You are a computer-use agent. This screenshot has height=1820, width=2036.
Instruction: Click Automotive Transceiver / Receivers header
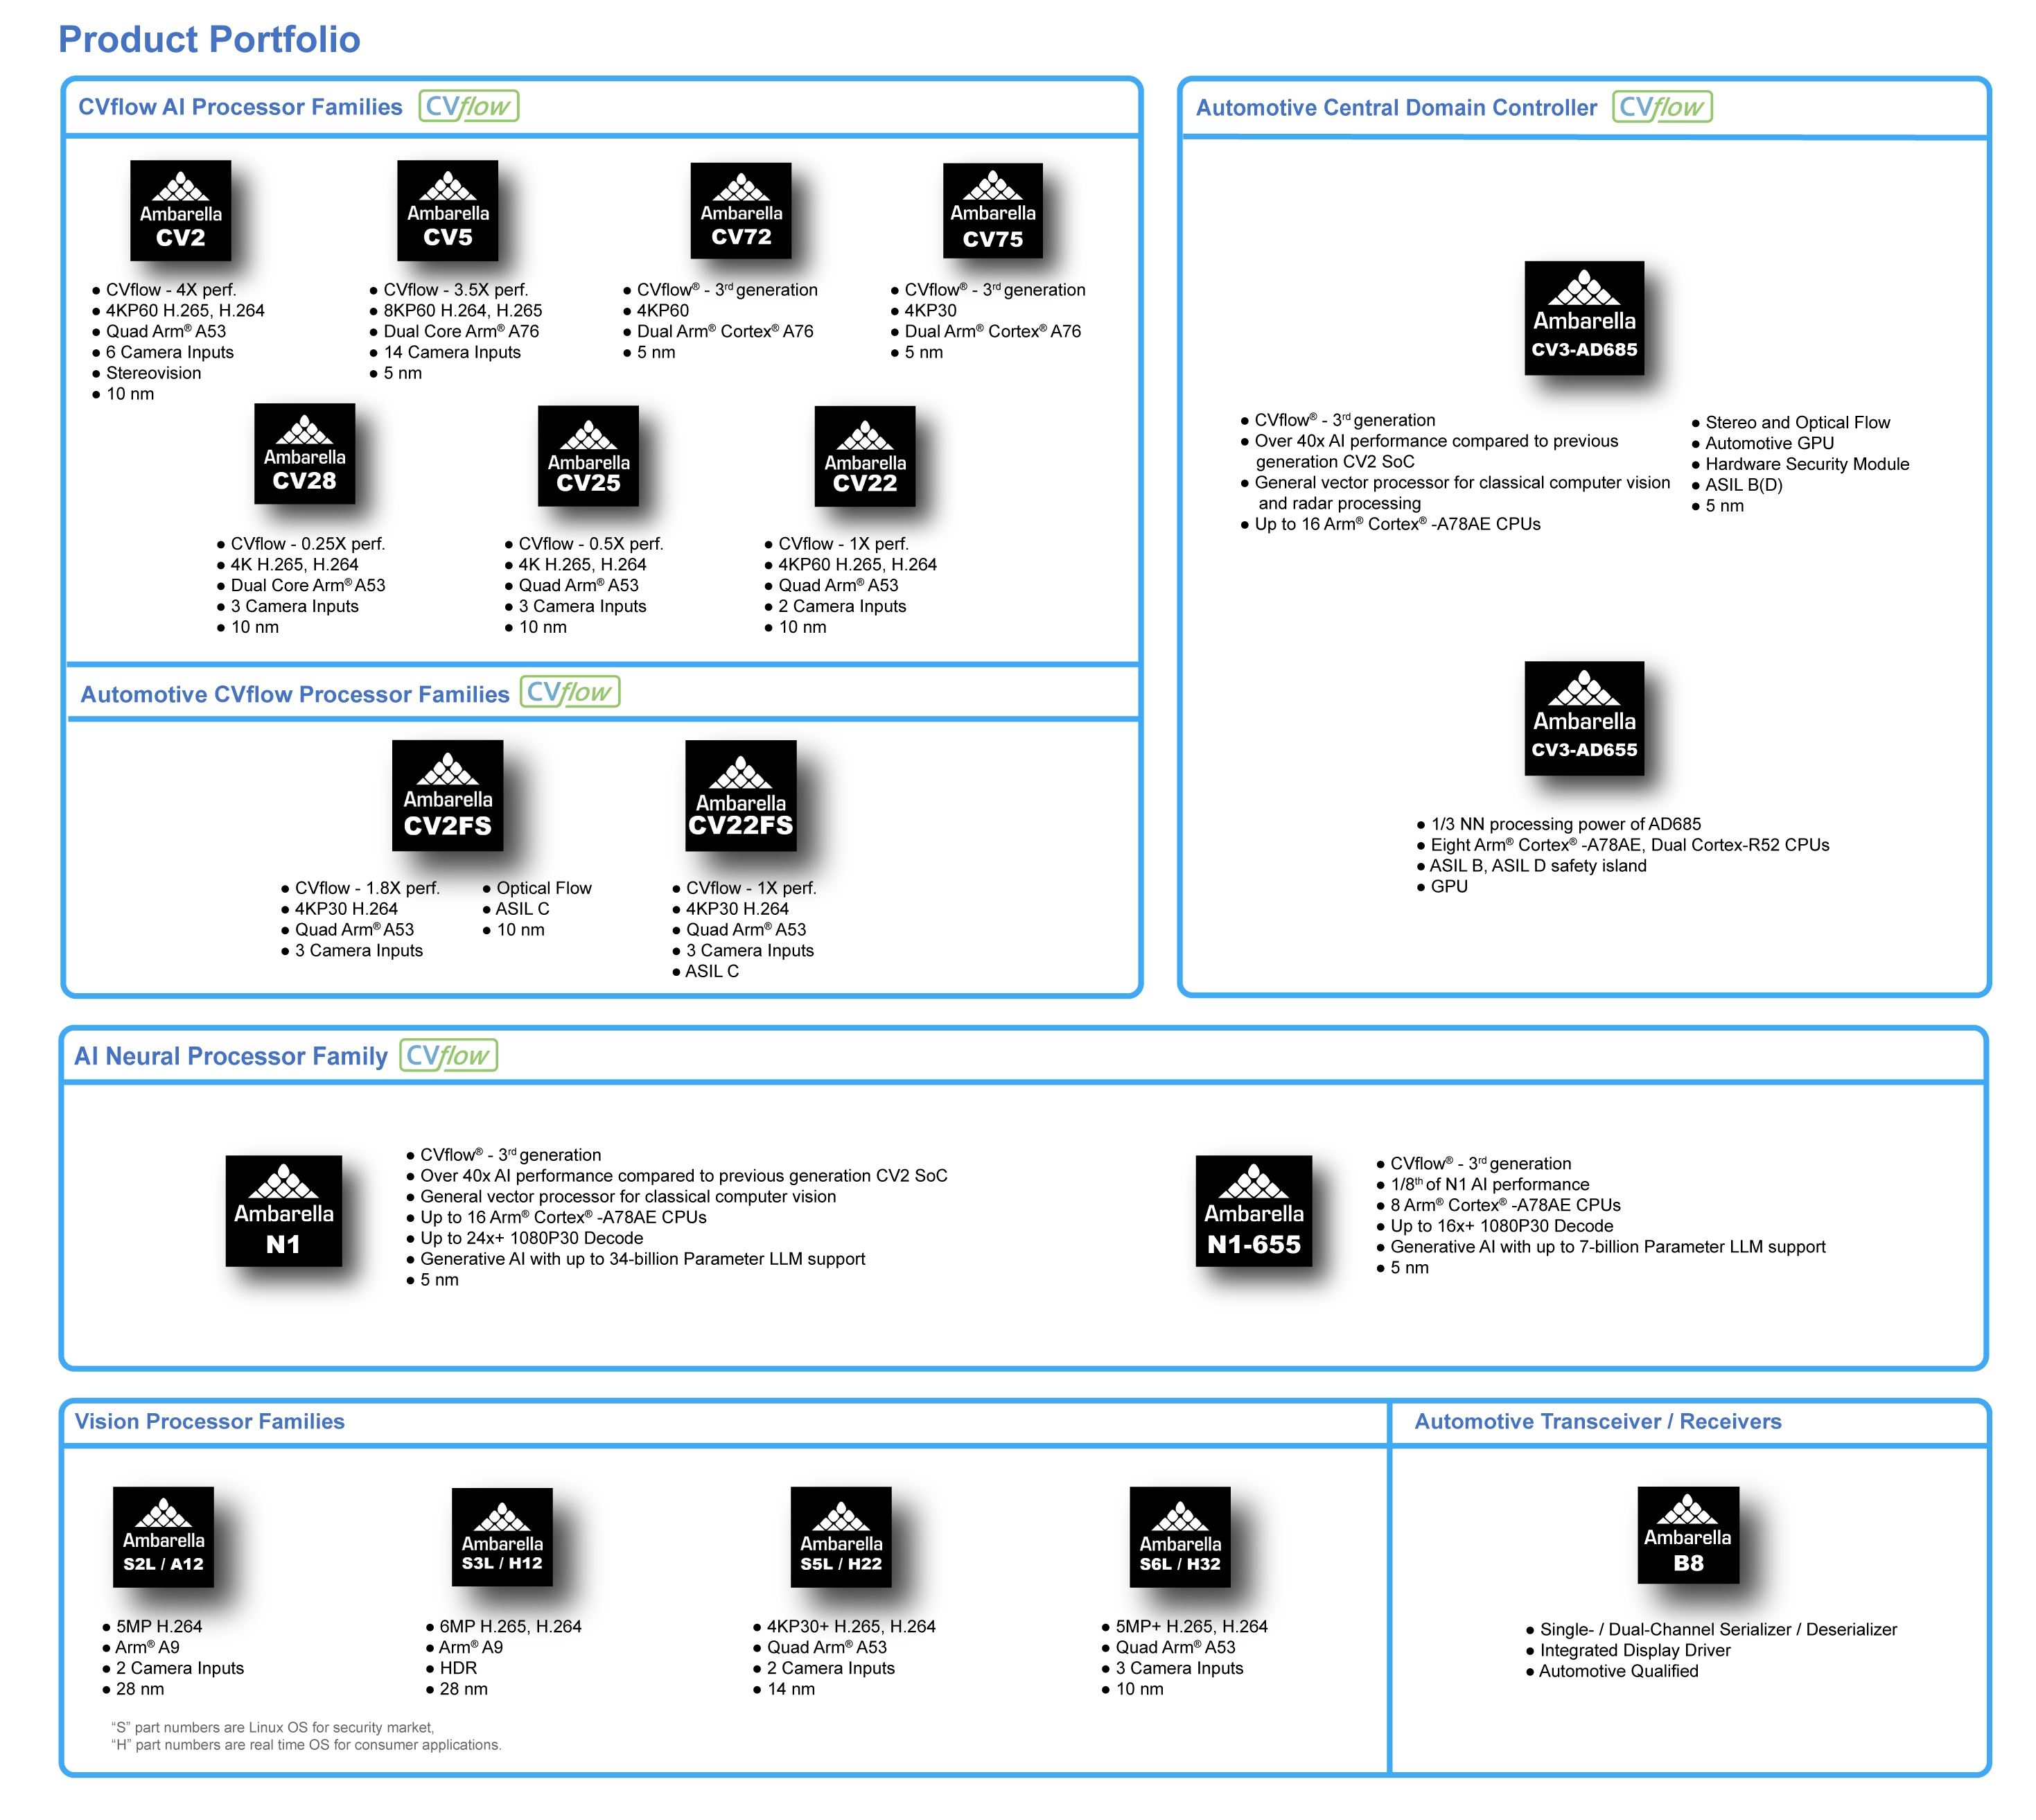pos(1597,1421)
